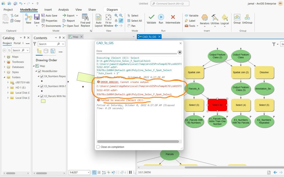Switch to Portal tab in Catalog
Image resolution: width=284 pixels, height=177 pixels.
point(17,43)
